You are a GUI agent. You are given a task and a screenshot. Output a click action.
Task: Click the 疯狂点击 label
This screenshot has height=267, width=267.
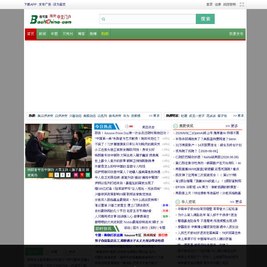click(148, 127)
